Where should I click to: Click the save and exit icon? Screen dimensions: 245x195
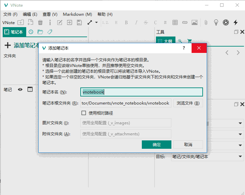[x=69, y=22]
